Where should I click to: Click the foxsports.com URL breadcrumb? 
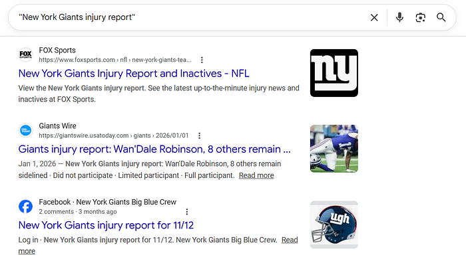tap(115, 60)
